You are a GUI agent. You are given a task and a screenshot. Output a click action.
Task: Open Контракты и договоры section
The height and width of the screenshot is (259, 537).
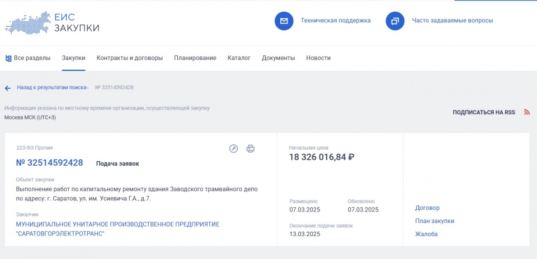click(x=129, y=58)
